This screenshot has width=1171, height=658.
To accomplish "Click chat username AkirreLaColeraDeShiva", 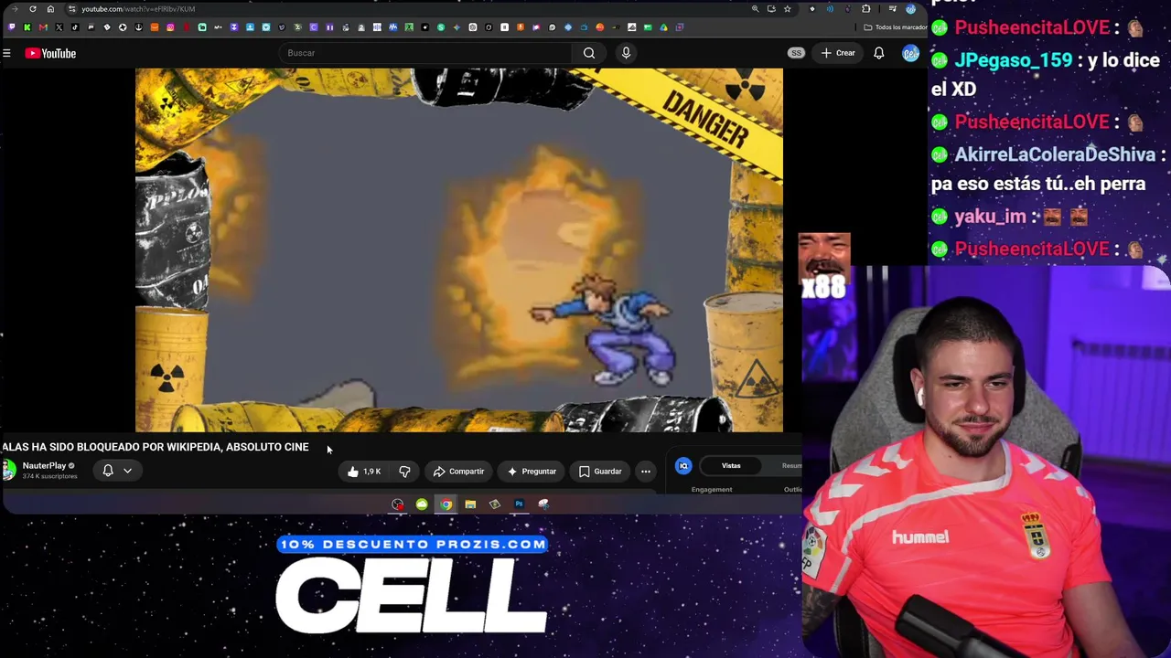I will point(1055,154).
